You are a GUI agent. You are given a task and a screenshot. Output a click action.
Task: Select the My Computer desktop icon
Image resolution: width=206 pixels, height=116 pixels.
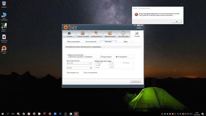pos(4,16)
